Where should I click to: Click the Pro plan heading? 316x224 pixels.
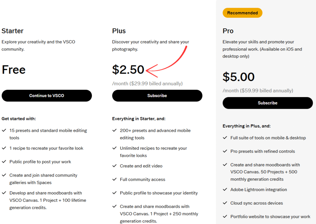[228, 31]
